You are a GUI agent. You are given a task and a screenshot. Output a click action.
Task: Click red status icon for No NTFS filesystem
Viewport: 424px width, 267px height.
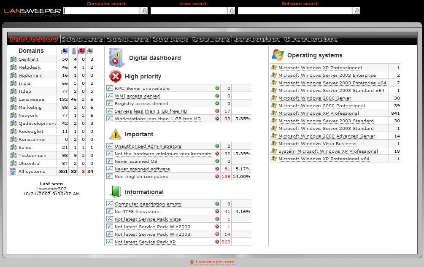pos(217,211)
